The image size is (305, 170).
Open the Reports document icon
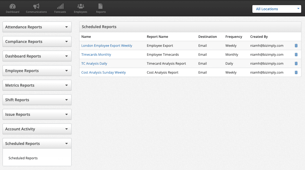(101, 6)
